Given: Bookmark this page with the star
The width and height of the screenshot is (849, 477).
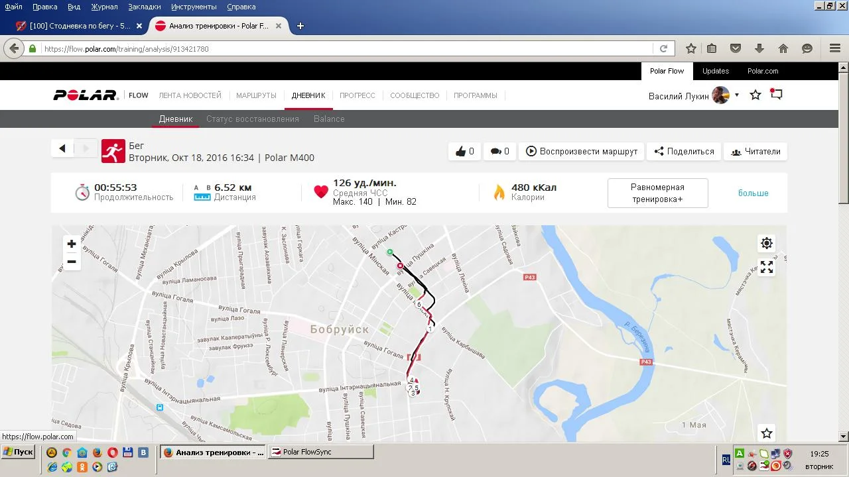Looking at the screenshot, I should (691, 48).
